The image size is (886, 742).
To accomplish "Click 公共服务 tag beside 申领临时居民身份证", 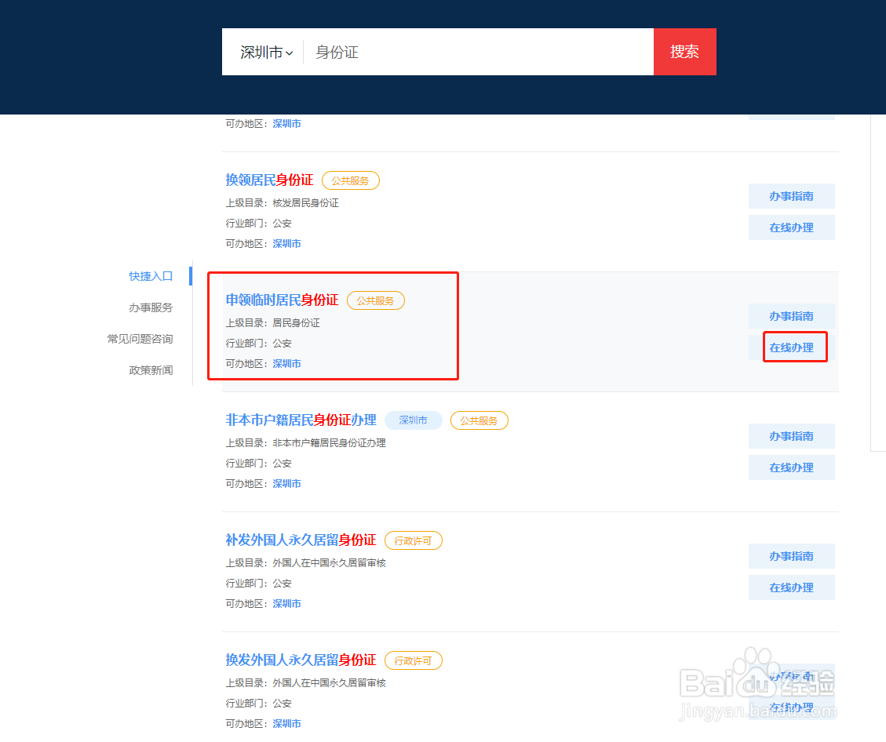I will tap(376, 300).
